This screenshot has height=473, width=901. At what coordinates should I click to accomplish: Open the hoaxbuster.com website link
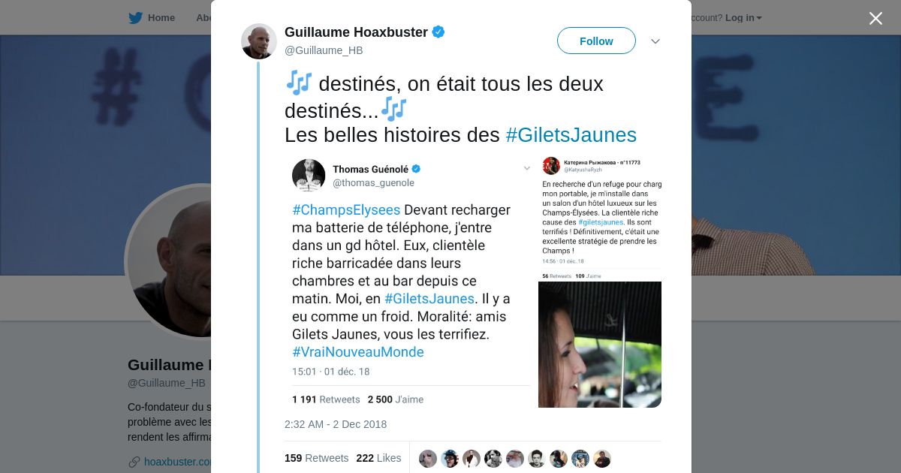(x=177, y=462)
